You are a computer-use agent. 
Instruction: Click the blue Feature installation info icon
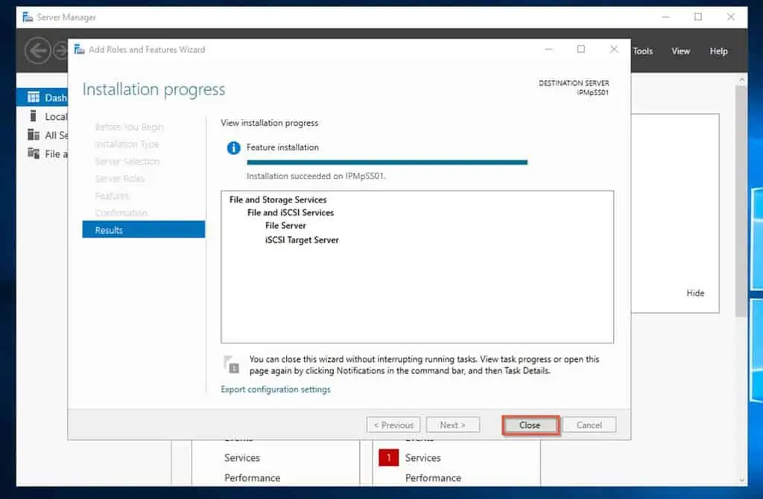[233, 148]
